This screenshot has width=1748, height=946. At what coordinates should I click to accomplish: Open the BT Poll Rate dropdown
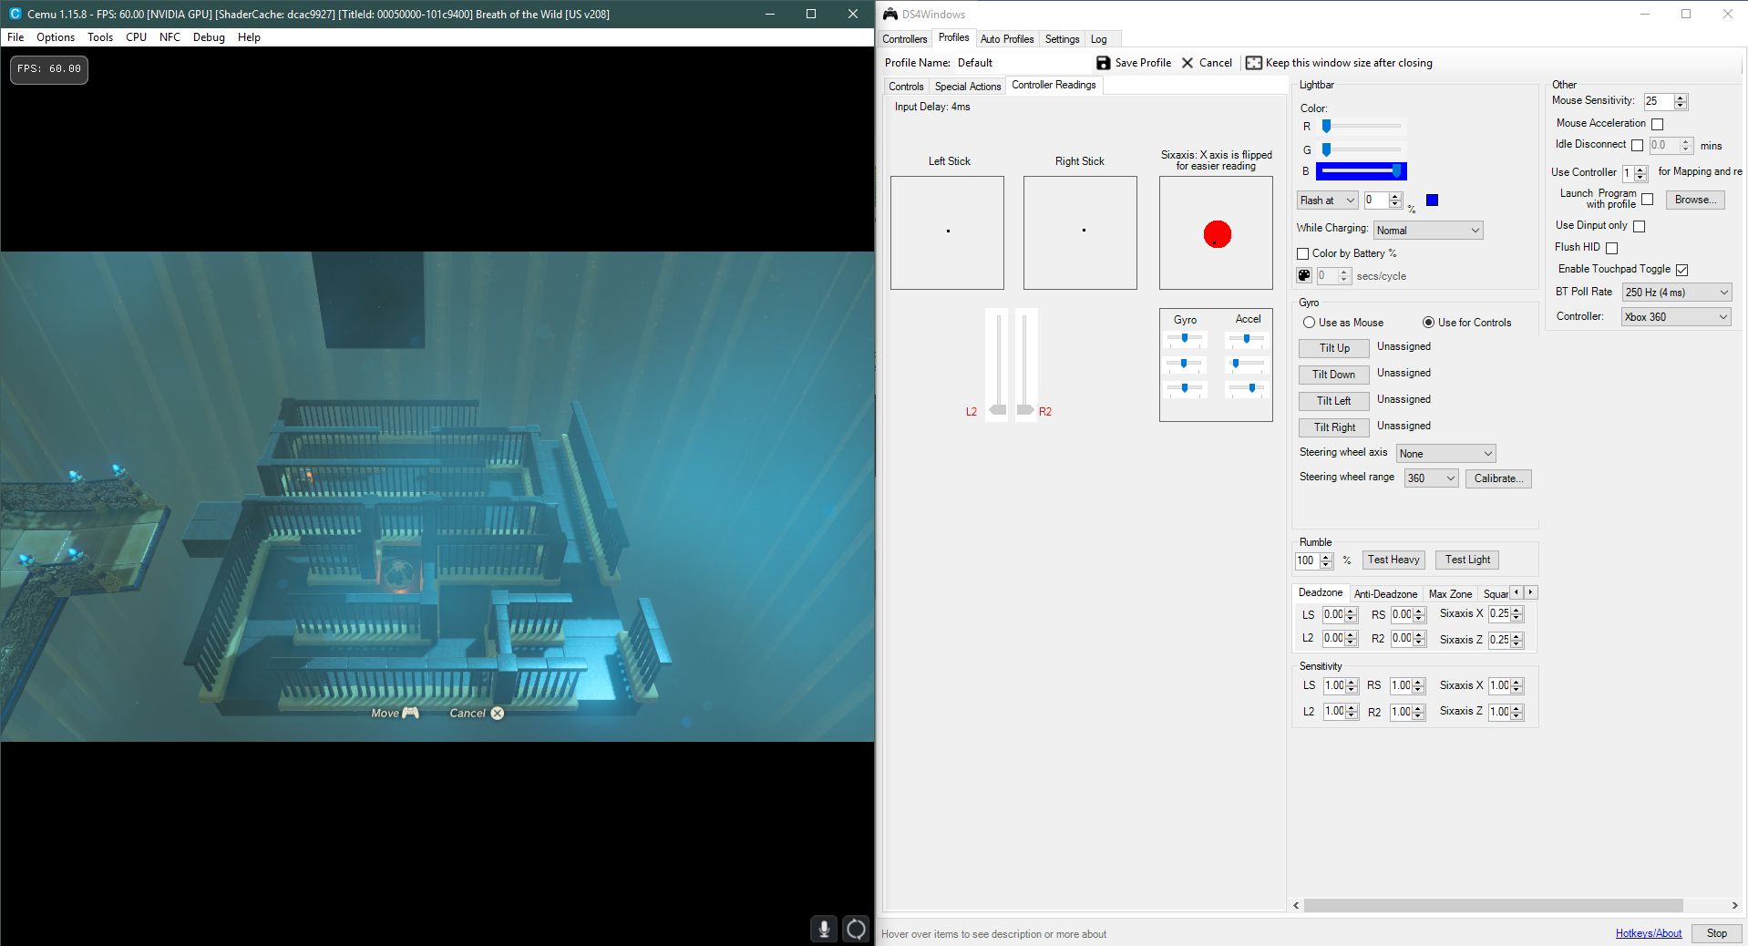pyautogui.click(x=1677, y=293)
